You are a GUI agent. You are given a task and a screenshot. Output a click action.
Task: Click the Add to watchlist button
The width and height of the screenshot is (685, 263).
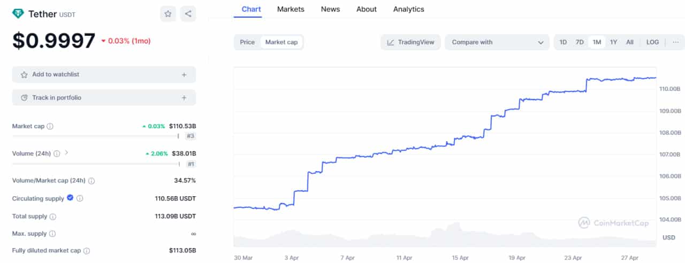click(x=104, y=75)
